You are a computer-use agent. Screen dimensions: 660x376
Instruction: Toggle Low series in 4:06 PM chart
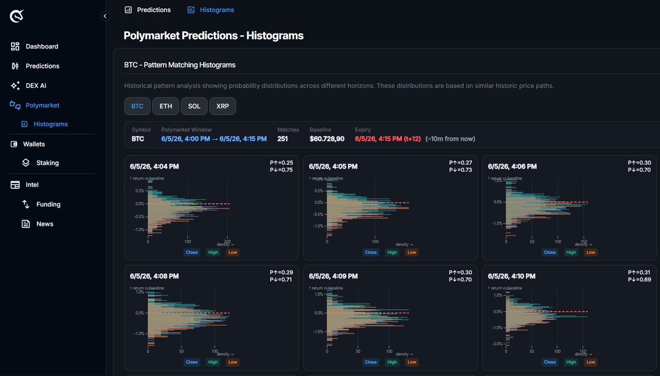[x=591, y=253]
